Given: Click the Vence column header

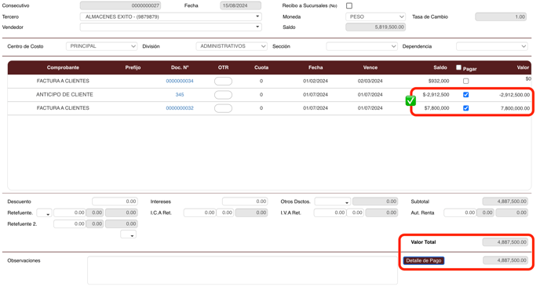Looking at the screenshot, I should [370, 67].
